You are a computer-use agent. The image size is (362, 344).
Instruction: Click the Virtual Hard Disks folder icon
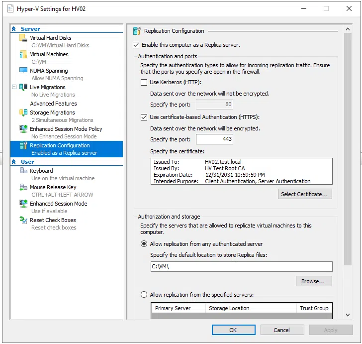point(23,38)
